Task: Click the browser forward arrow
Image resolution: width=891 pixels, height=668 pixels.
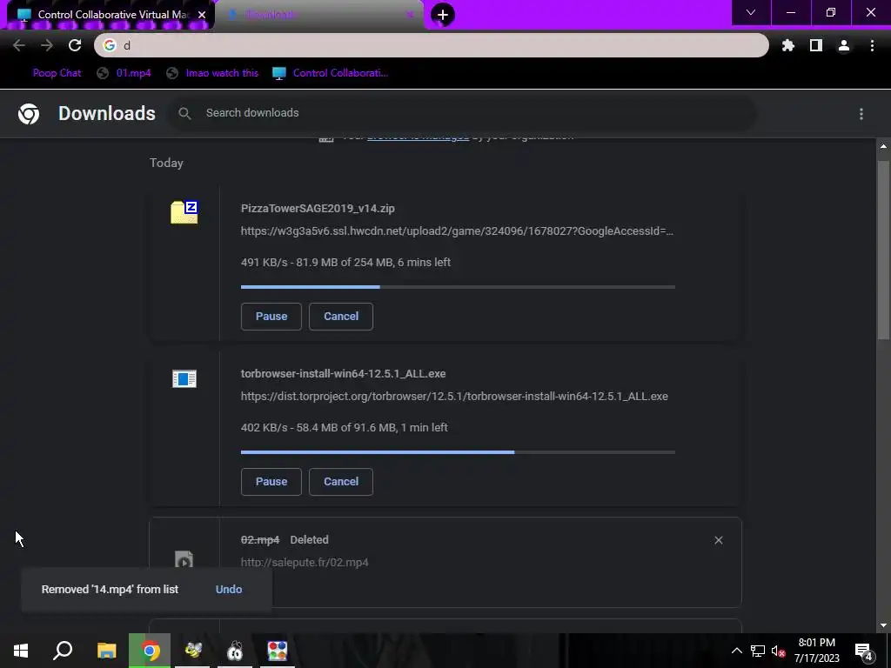Action: tap(47, 45)
